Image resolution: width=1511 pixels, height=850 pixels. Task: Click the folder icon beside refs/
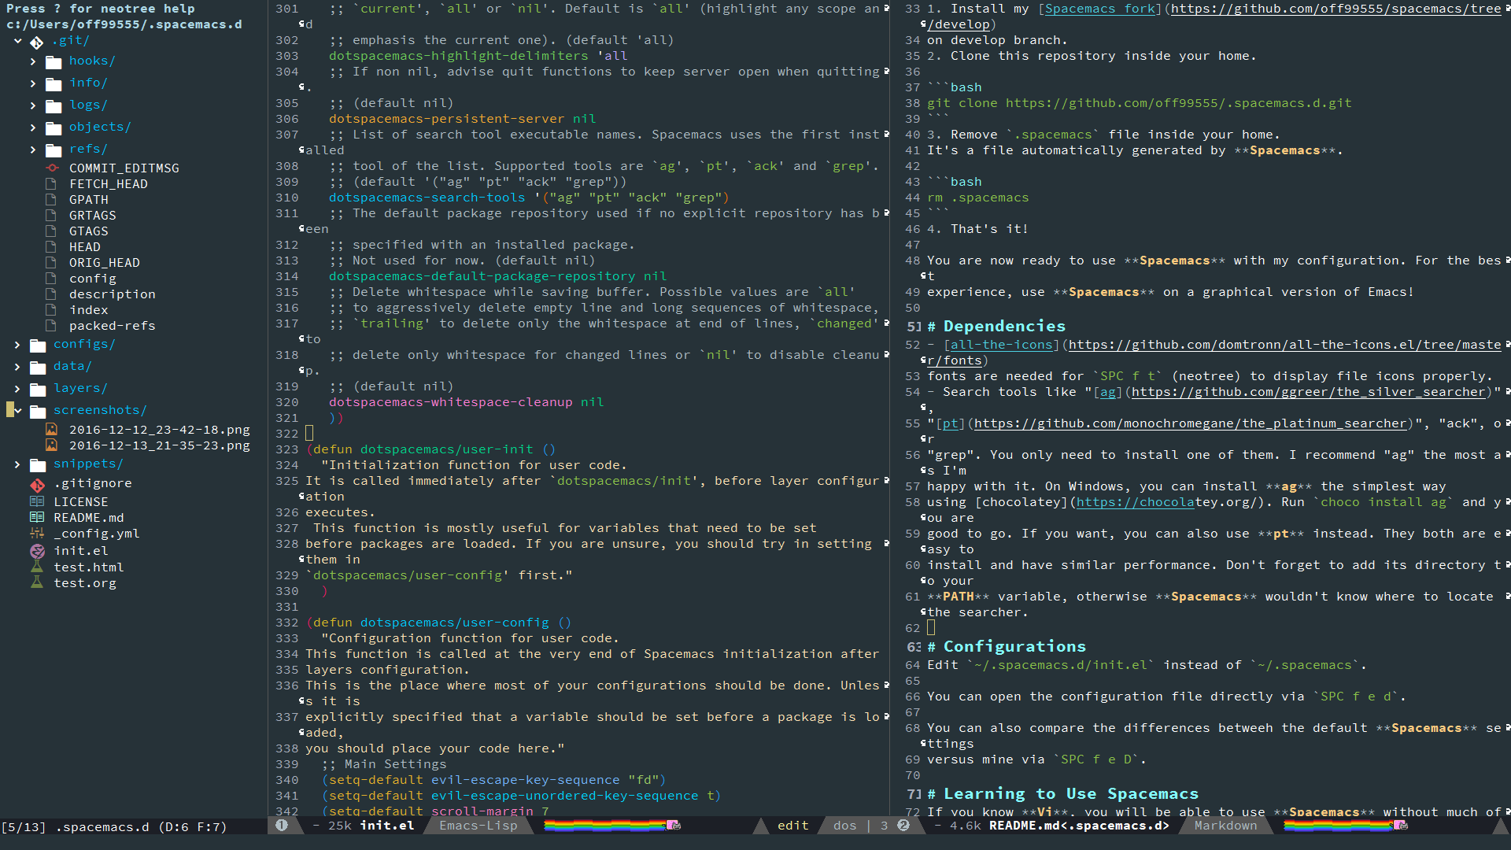point(54,150)
